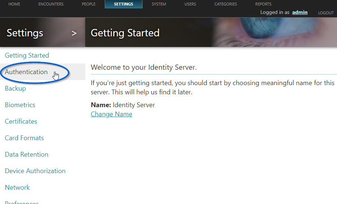Open the Network settings page
This screenshot has height=204, width=337.
point(17,187)
